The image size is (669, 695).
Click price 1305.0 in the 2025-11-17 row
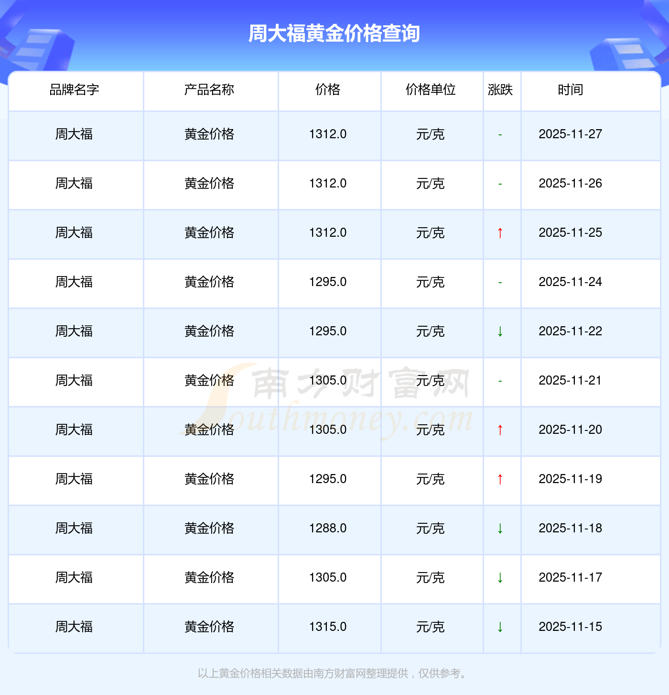point(328,578)
